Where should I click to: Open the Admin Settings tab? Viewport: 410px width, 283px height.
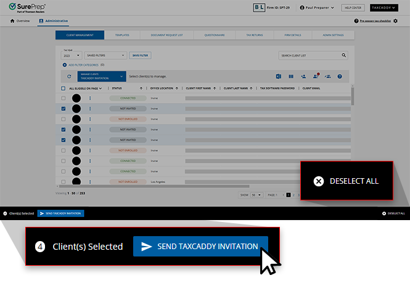pyautogui.click(x=333, y=35)
